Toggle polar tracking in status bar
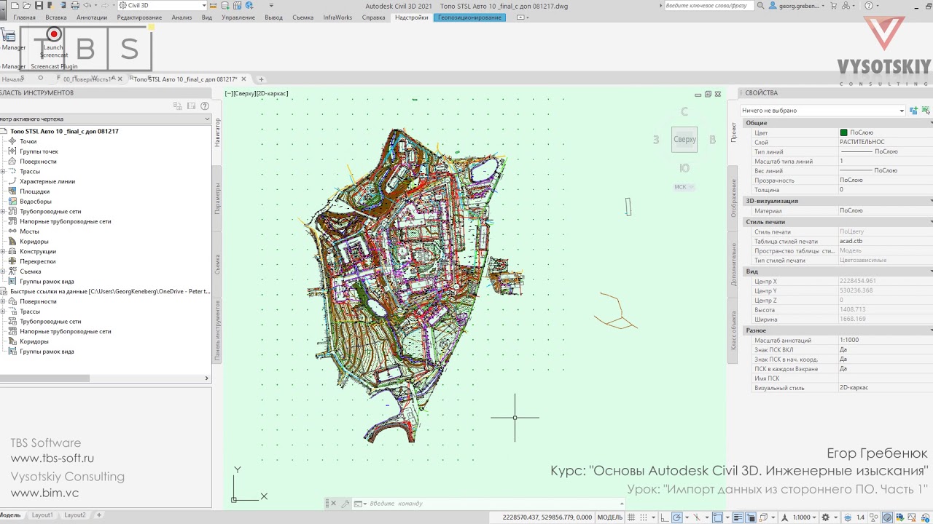Image resolution: width=933 pixels, height=524 pixels. coord(677,517)
